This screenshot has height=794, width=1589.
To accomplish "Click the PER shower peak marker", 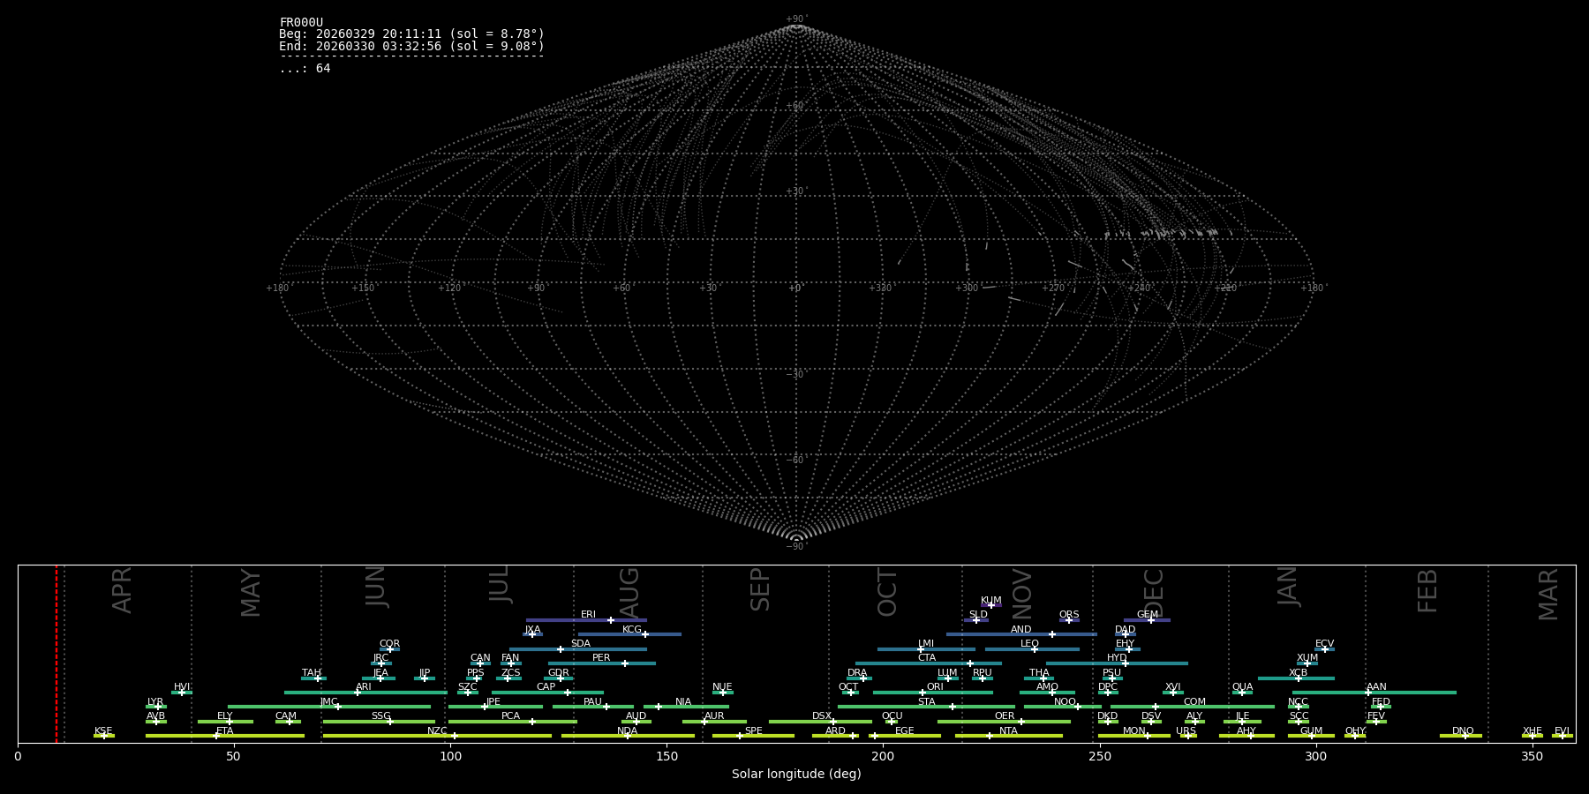I will click(625, 663).
